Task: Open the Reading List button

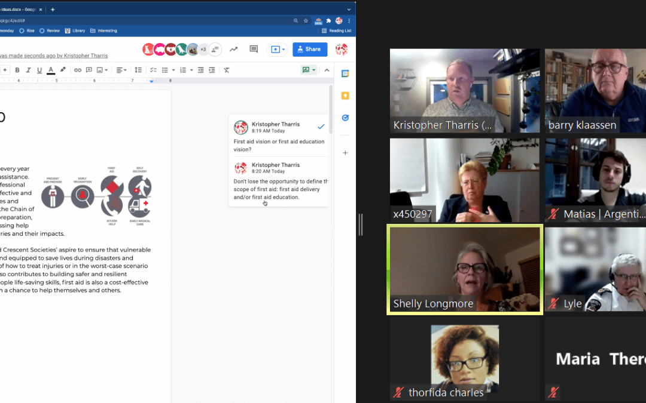Action: 336,31
